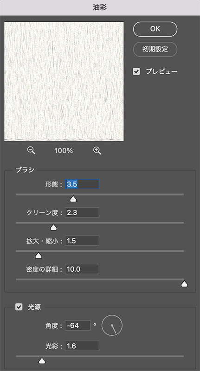200x371 pixels.
Task: Click the zoom in magnifier icon
Action: pyautogui.click(x=97, y=151)
